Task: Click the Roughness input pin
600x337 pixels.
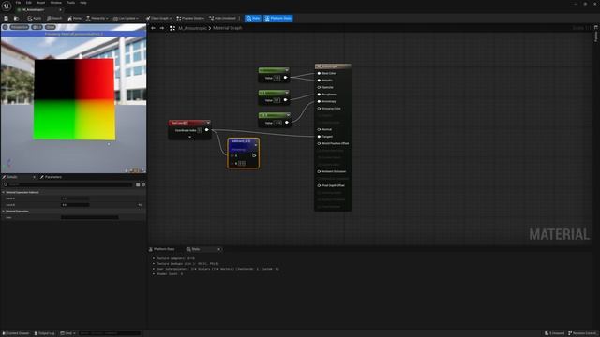Action: [319, 95]
